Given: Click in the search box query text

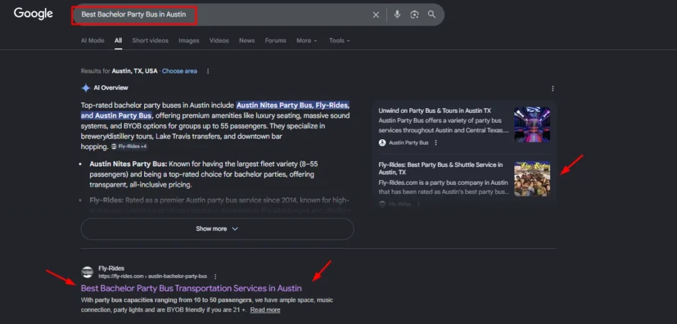Looking at the screenshot, I should click(x=134, y=15).
